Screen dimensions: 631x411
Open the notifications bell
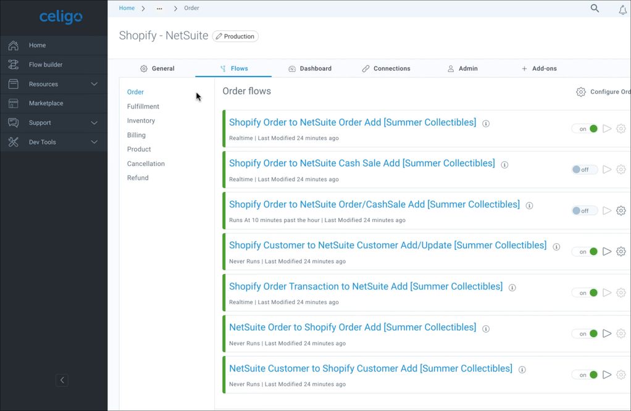(x=622, y=10)
